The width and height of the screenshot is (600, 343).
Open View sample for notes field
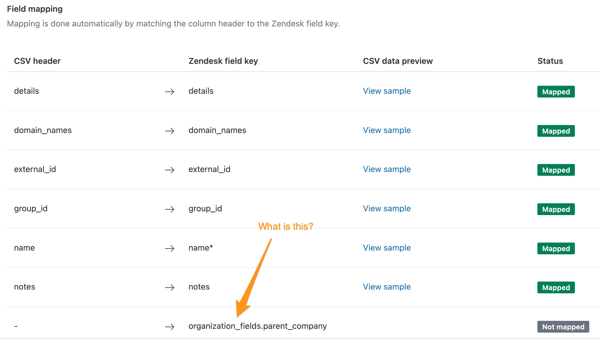(387, 287)
